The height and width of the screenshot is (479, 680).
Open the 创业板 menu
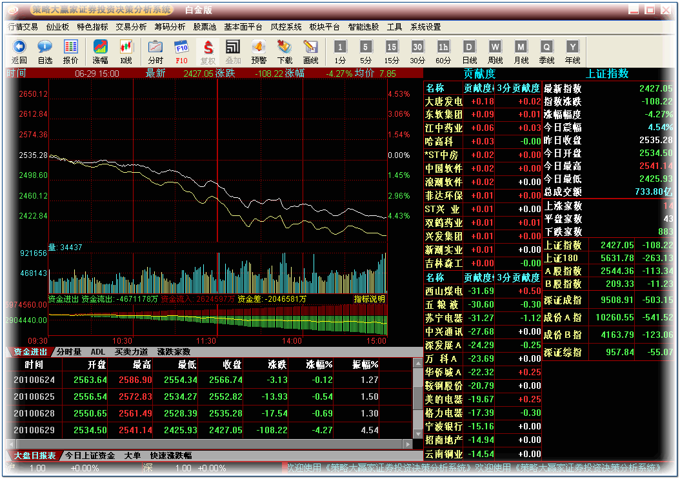tap(57, 27)
